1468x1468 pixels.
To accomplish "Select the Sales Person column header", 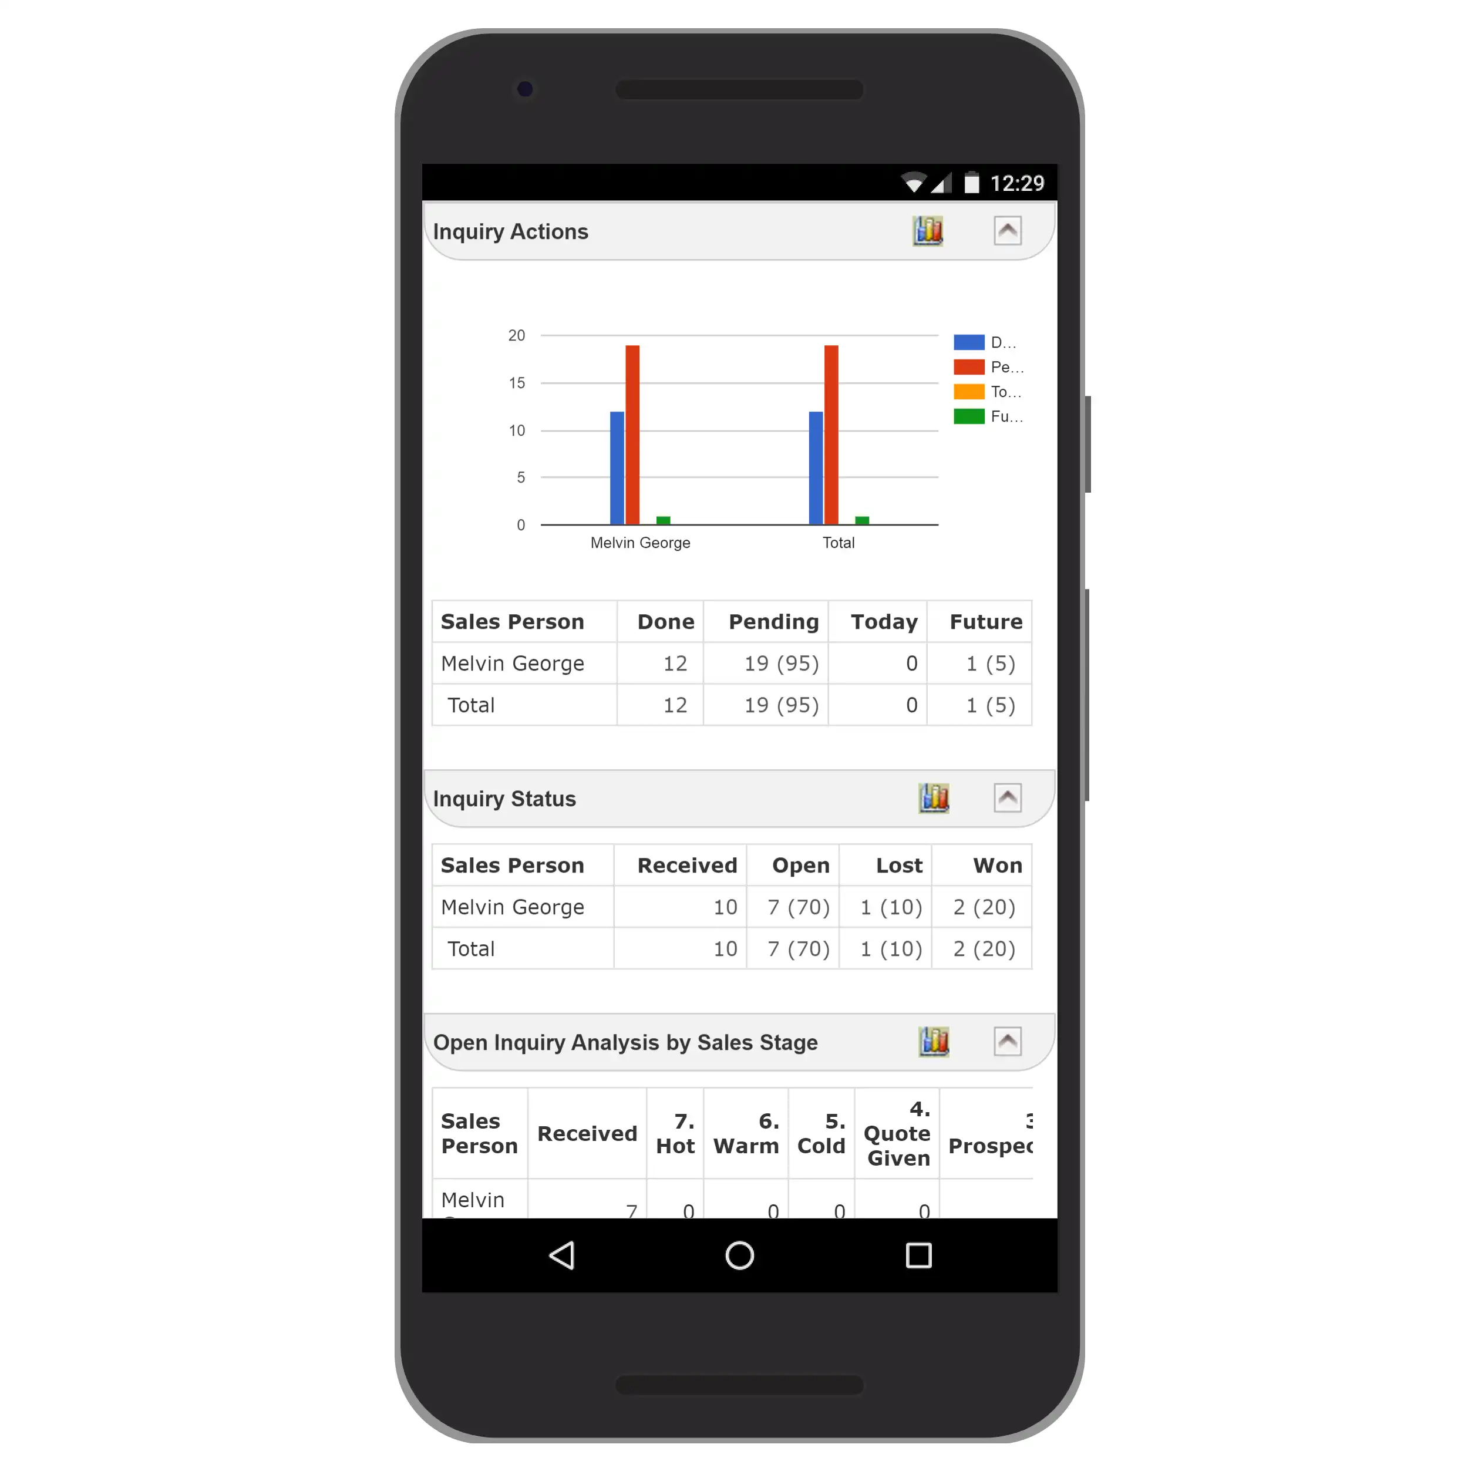I will click(x=512, y=621).
